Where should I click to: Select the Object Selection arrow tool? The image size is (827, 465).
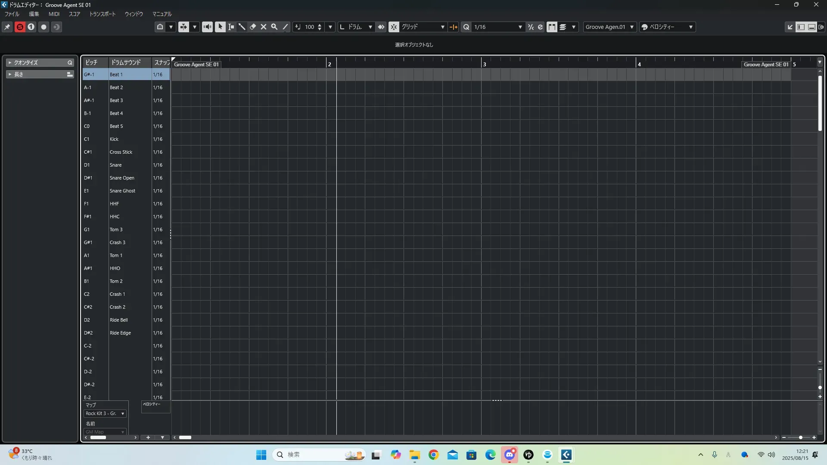[x=220, y=27]
